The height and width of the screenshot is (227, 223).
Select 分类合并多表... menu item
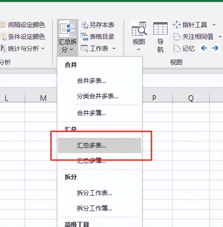100,96
